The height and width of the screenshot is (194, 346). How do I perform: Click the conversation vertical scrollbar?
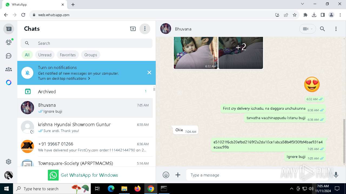(344, 141)
